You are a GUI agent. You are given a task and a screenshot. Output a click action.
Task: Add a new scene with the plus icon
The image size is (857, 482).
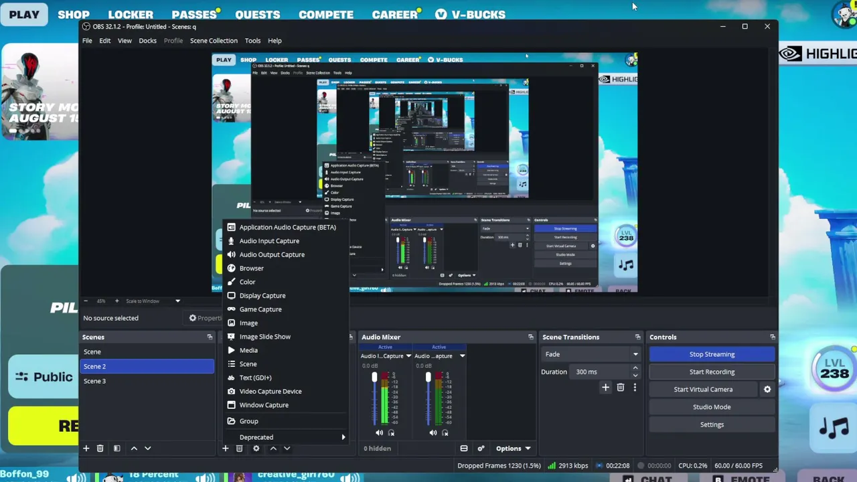(86, 449)
